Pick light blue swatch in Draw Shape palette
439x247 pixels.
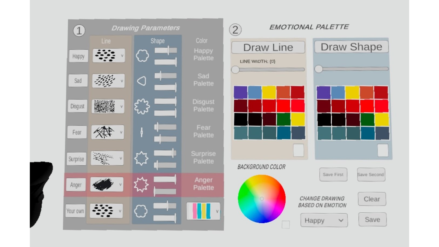click(338, 93)
